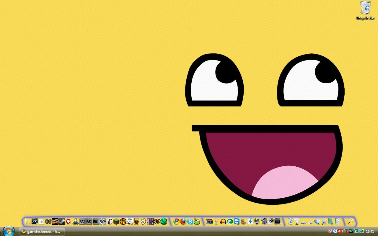Open the camcorder icon in dock
The image size is (378, 236).
[264, 221]
